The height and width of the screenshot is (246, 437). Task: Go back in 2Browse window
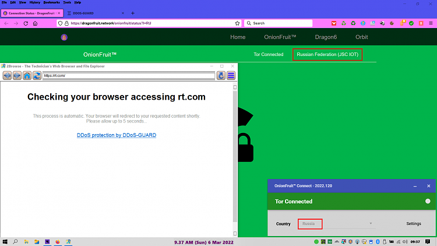(x=7, y=76)
